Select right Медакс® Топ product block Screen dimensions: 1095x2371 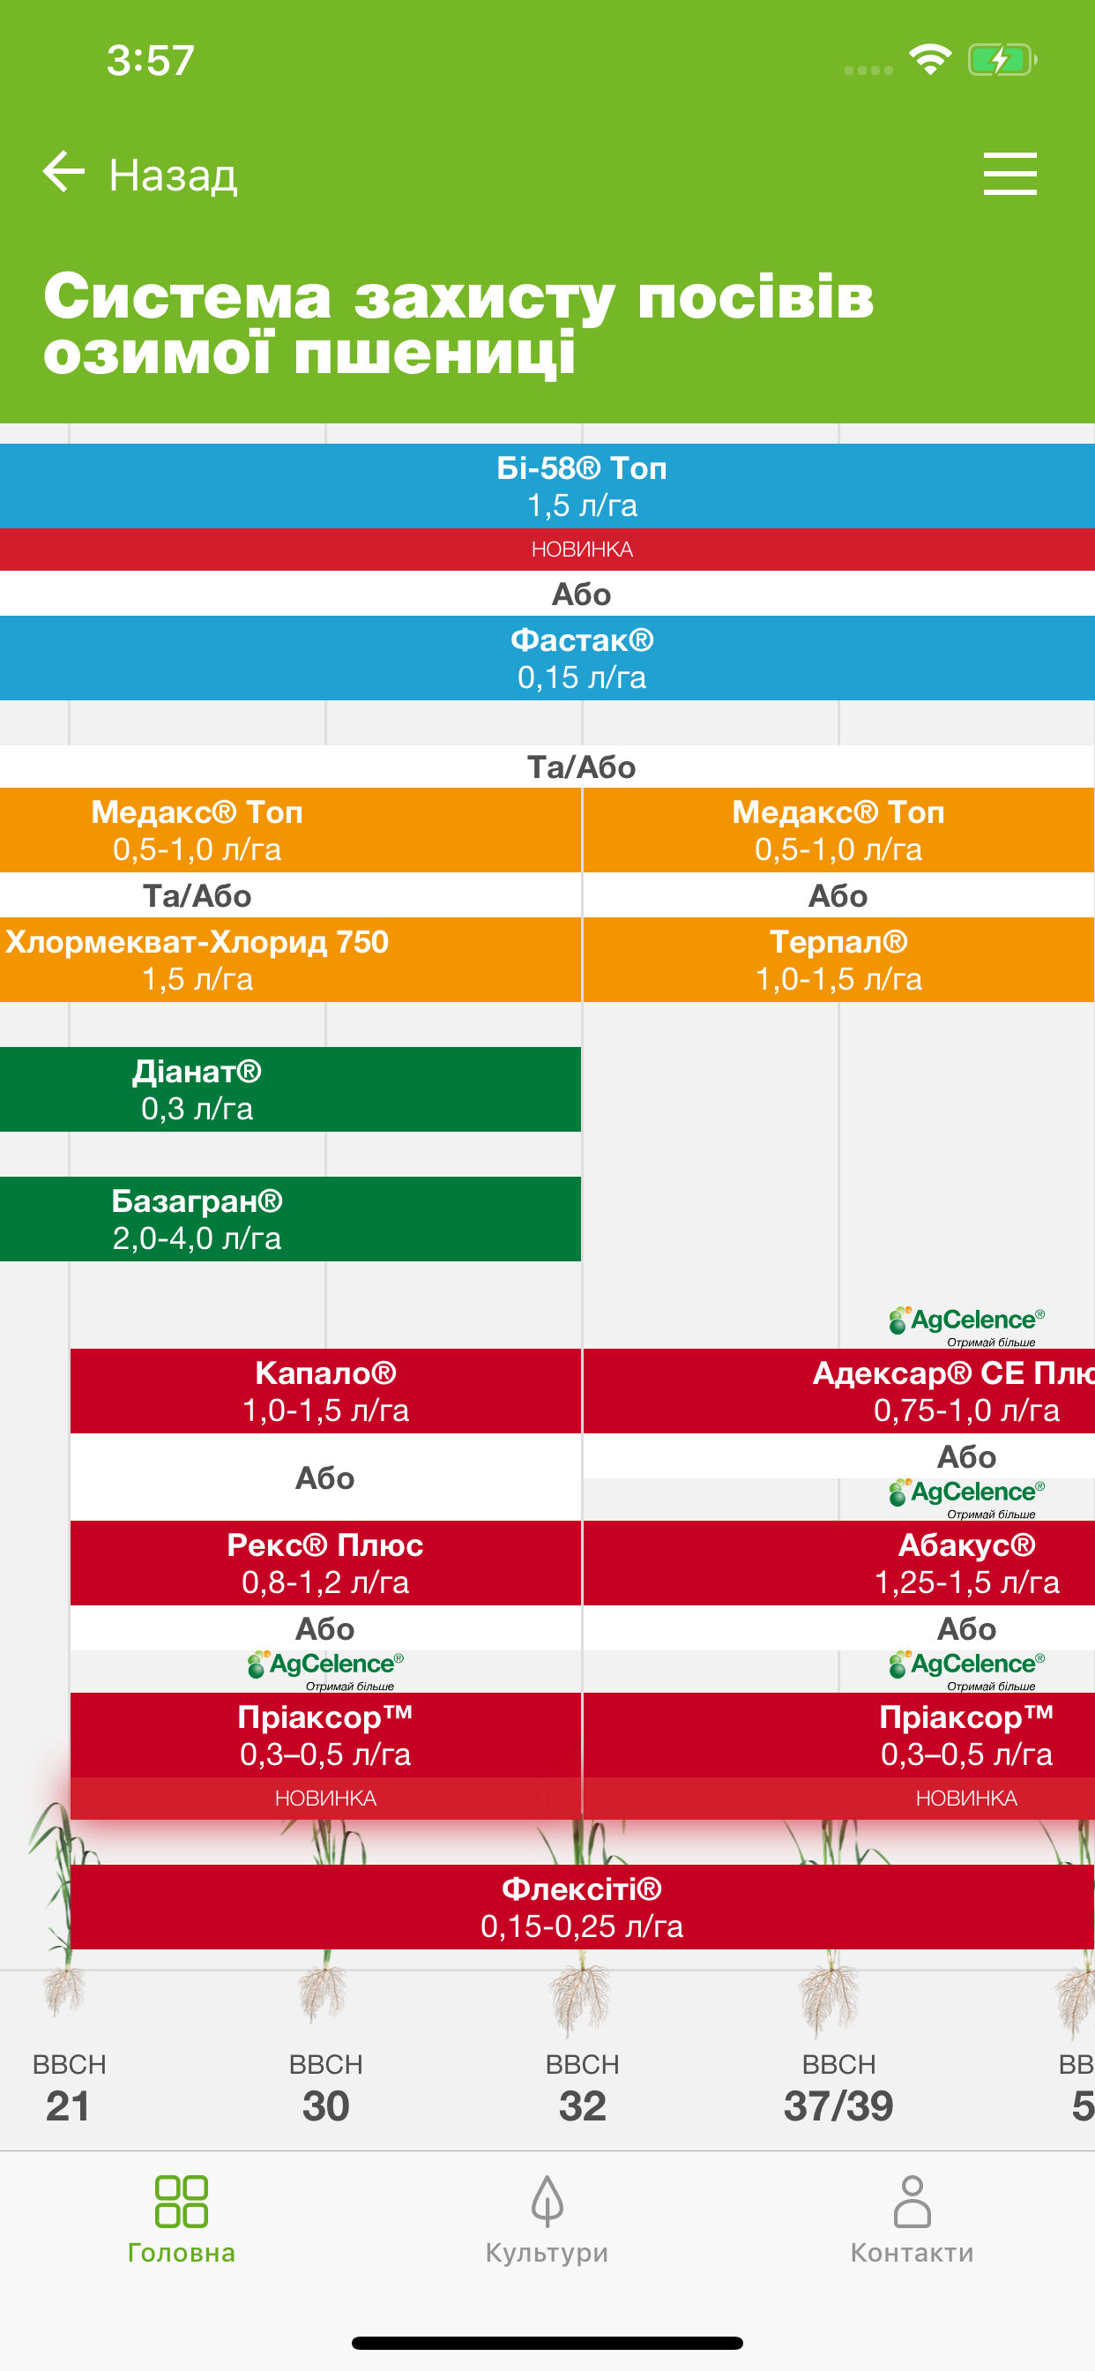pos(839,830)
